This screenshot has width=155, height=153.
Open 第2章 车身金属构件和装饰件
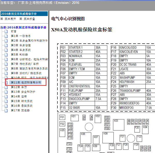point(29,41)
